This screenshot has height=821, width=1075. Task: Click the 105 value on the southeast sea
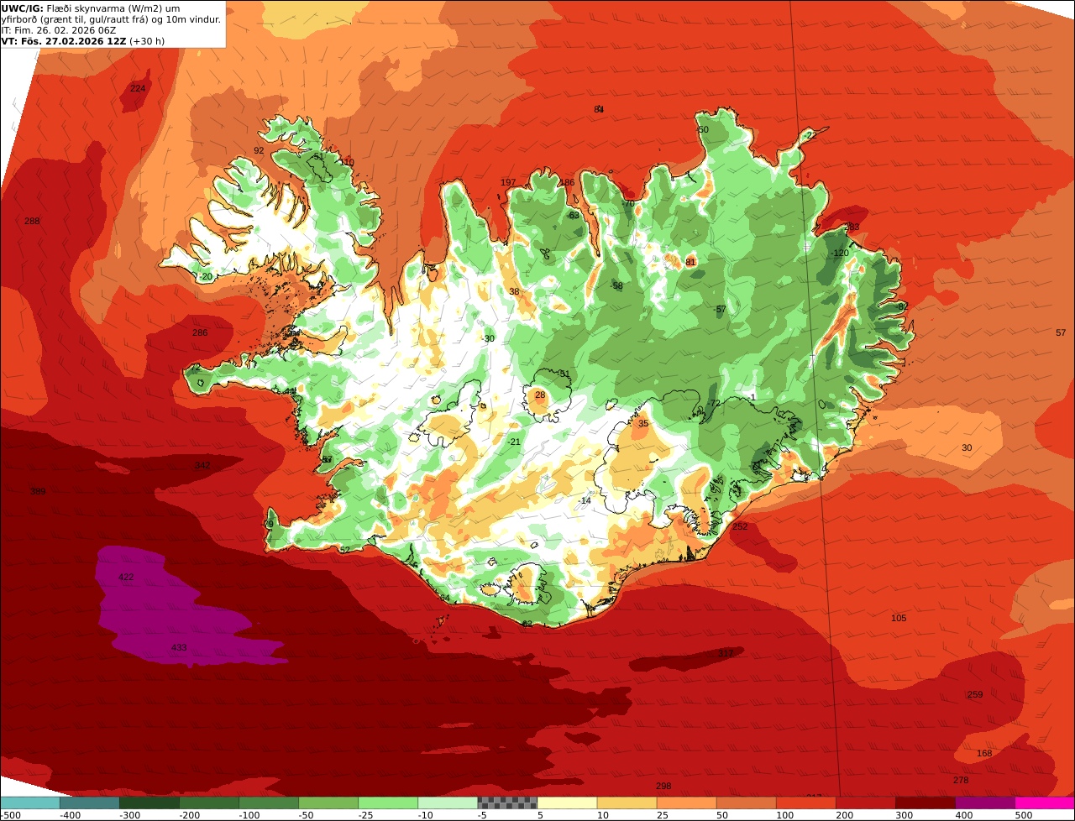(899, 619)
